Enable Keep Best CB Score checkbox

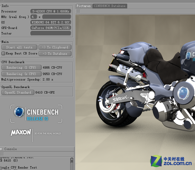pyautogui.click(x=3, y=54)
